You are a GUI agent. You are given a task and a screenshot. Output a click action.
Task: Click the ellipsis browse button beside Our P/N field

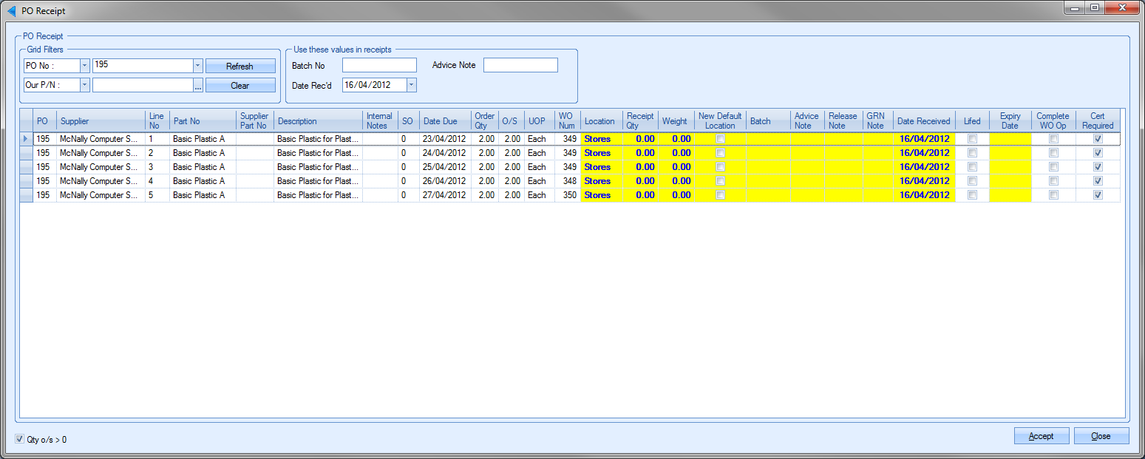(197, 86)
